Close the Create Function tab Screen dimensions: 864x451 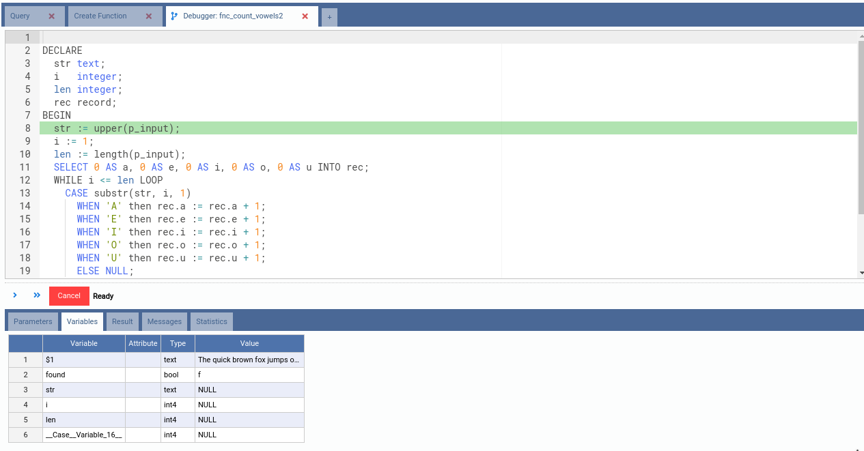click(x=150, y=16)
